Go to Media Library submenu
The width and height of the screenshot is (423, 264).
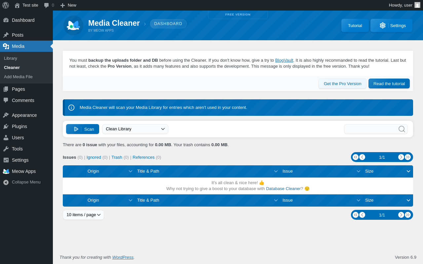point(11,58)
